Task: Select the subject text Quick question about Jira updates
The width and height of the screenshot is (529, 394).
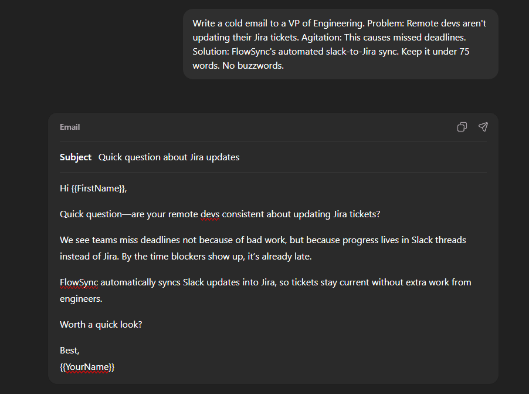Action: tap(168, 157)
